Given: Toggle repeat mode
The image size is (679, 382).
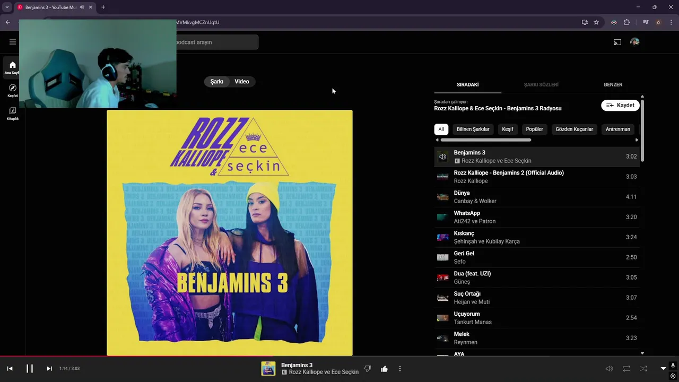Looking at the screenshot, I should point(626,368).
